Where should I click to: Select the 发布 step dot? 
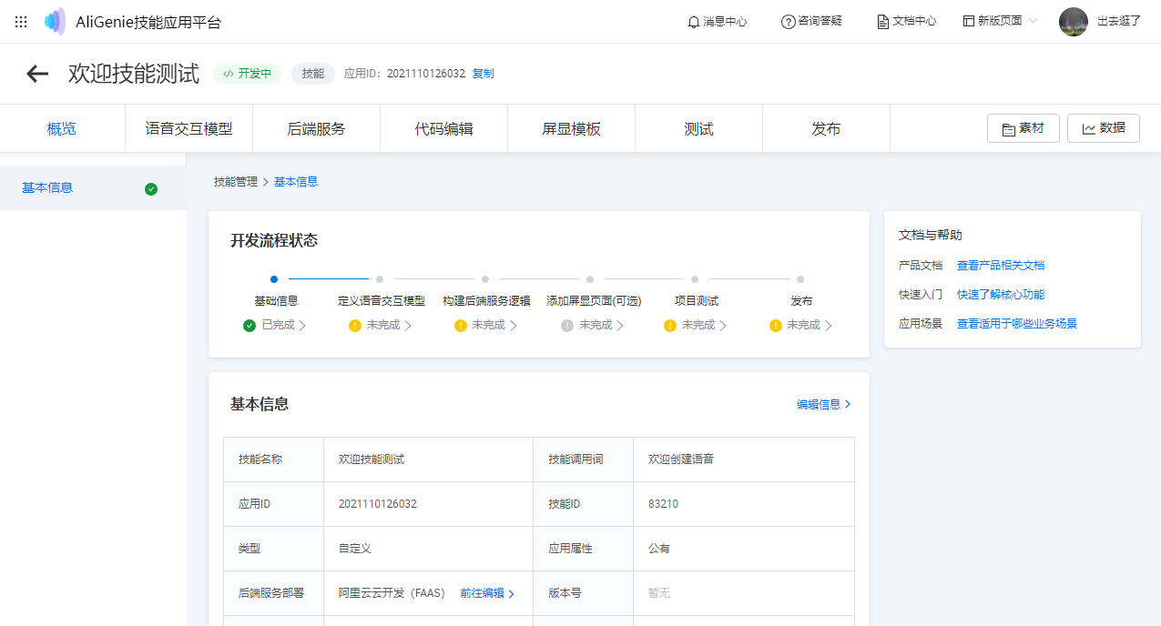800,279
